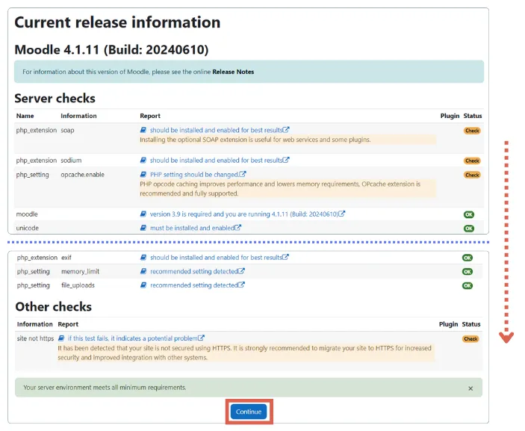Open 'PHP setting should be changed' link
Screen dimensions: 525x431
pos(194,175)
